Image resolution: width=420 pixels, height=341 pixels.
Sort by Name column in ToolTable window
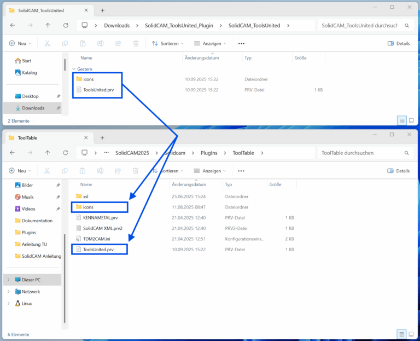point(86,184)
